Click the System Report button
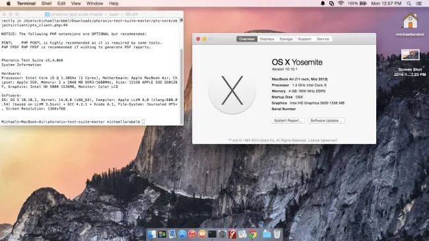 pos(288,120)
